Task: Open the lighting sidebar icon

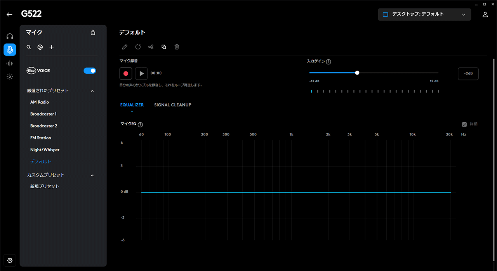Action: pos(10,77)
